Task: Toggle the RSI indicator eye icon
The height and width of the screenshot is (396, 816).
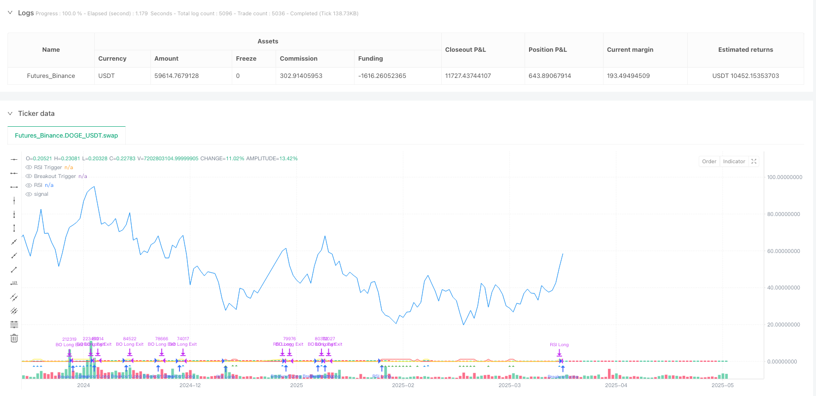Action: click(29, 185)
